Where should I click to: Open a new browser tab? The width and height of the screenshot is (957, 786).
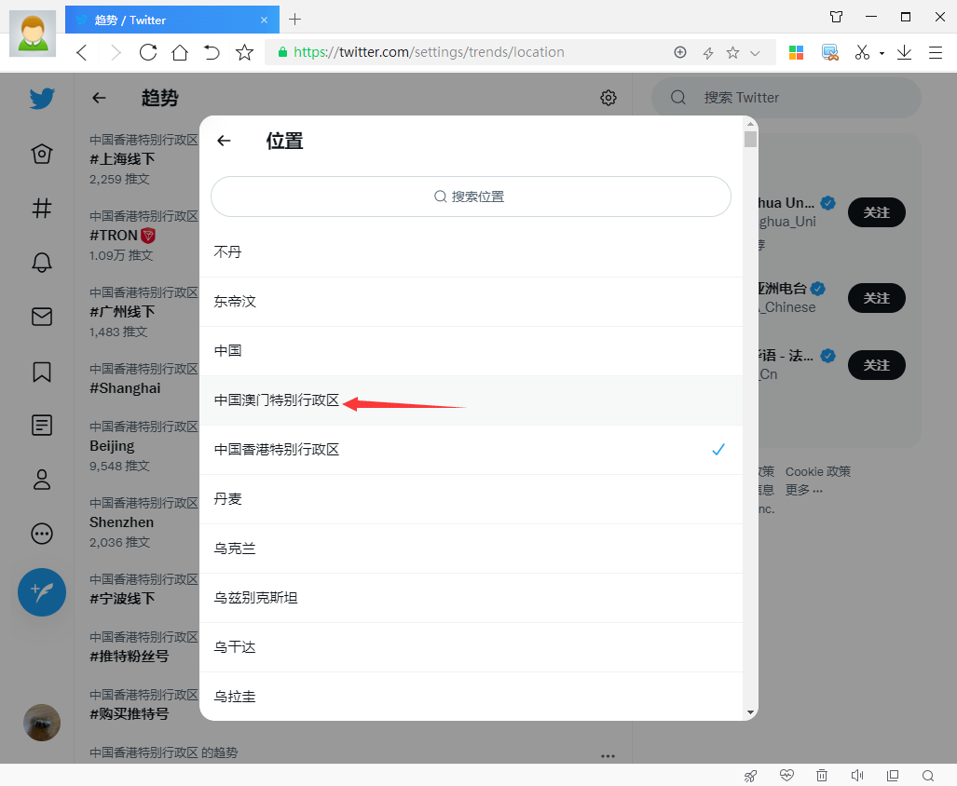point(294,20)
